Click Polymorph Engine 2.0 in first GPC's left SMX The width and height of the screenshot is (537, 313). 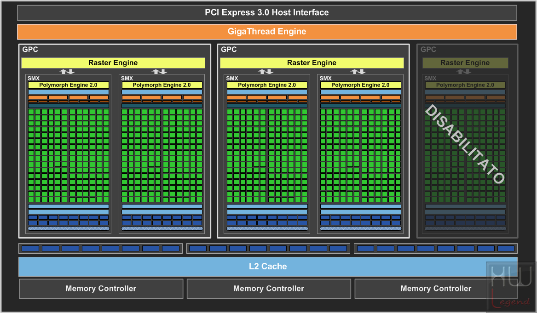click(69, 85)
